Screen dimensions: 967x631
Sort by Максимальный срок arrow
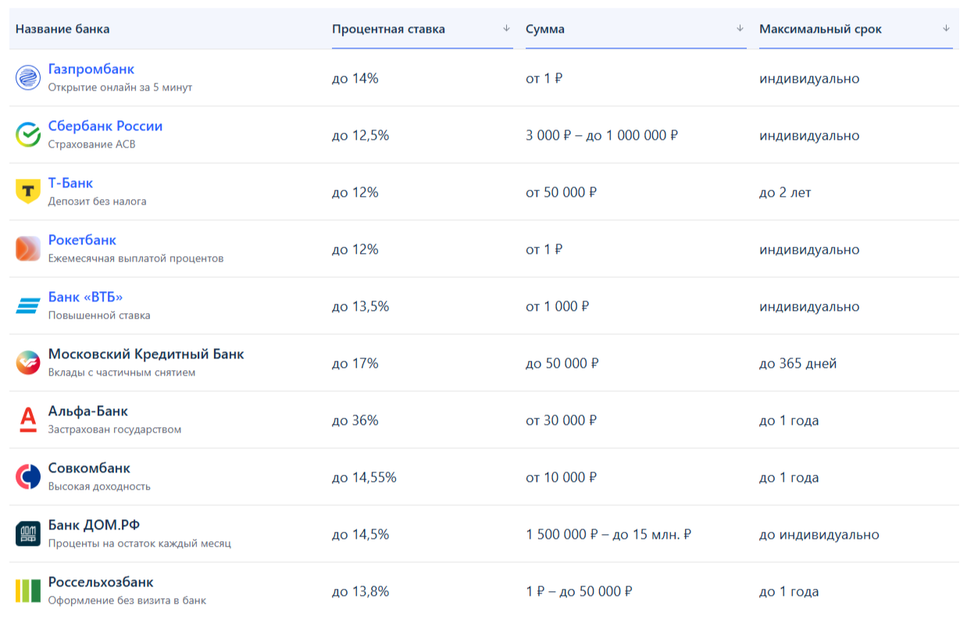(x=946, y=29)
